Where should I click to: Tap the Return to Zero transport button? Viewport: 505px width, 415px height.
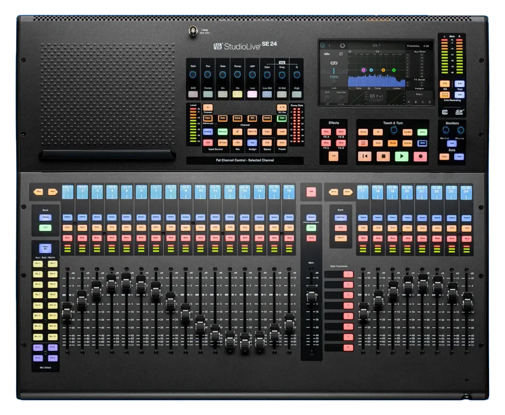pyautogui.click(x=365, y=156)
